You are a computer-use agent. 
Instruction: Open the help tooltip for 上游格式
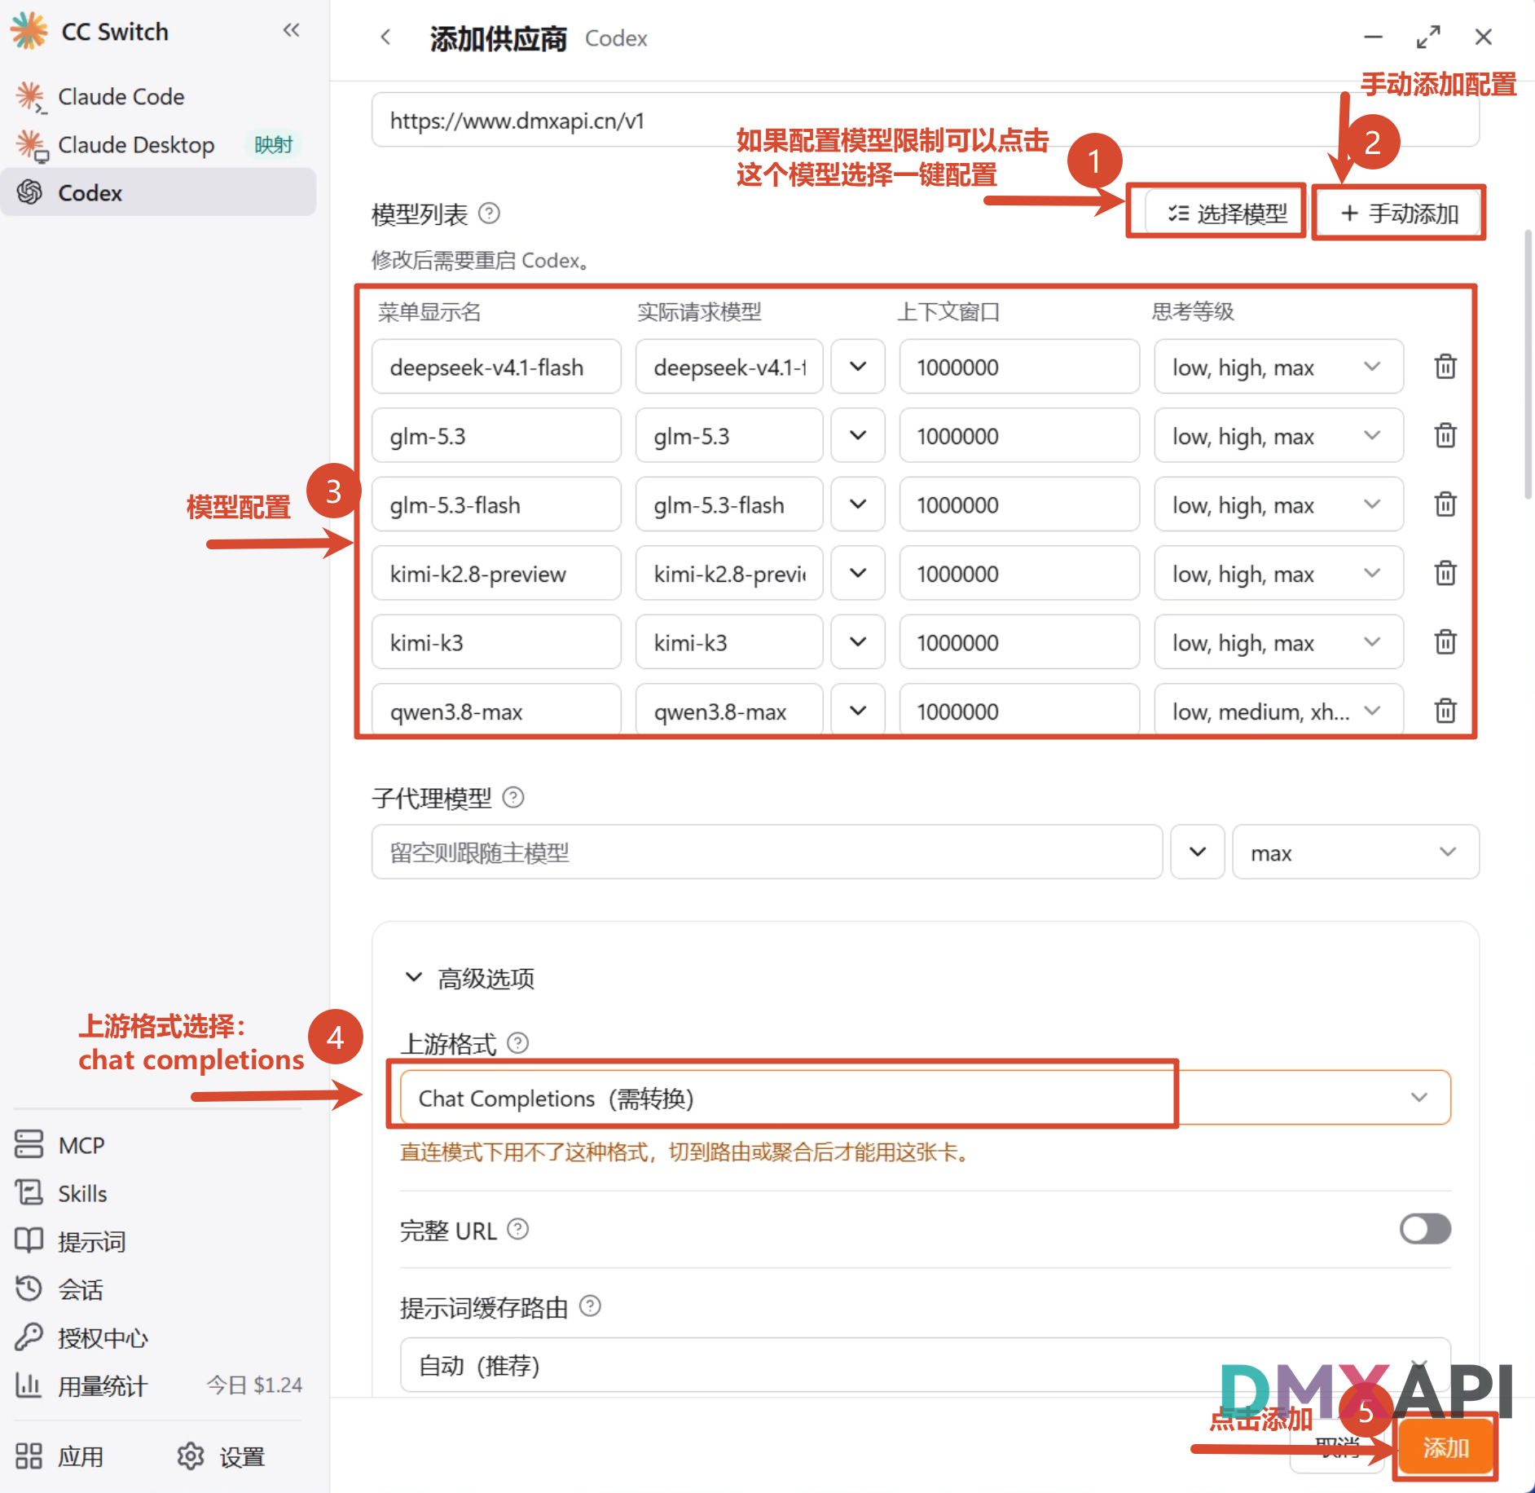pyautogui.click(x=518, y=1042)
